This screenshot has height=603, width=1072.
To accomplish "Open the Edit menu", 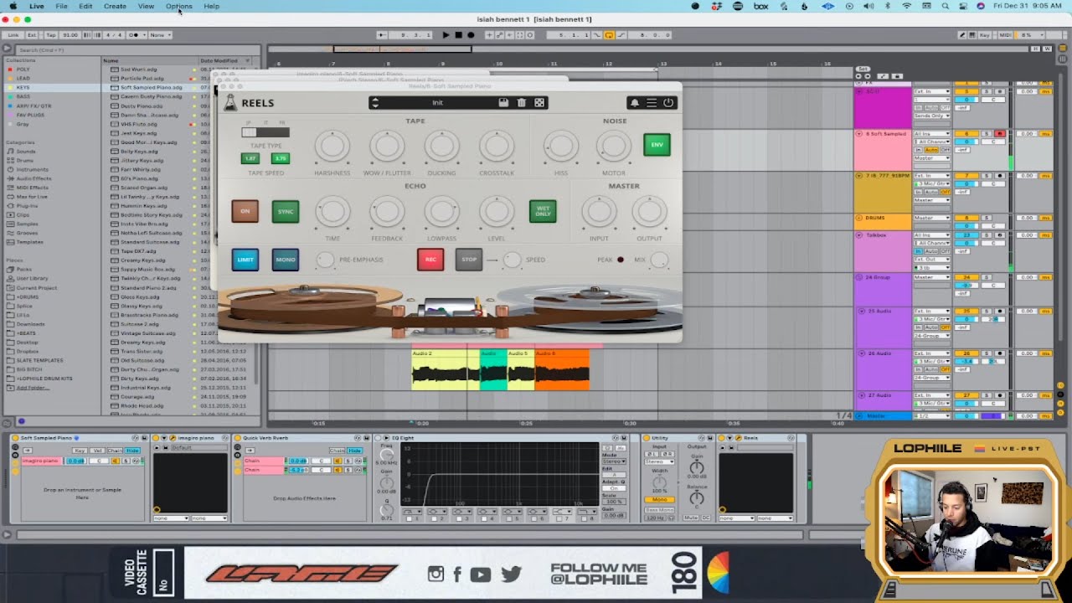I will 85,6.
